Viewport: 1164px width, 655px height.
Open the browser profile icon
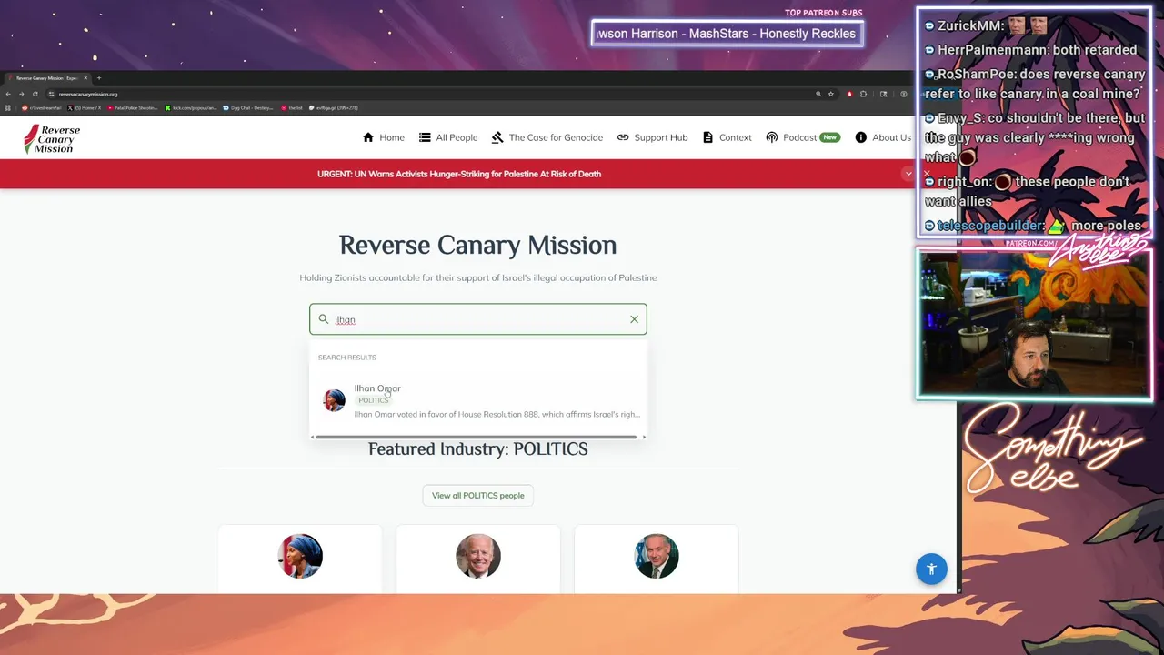pyautogui.click(x=904, y=94)
